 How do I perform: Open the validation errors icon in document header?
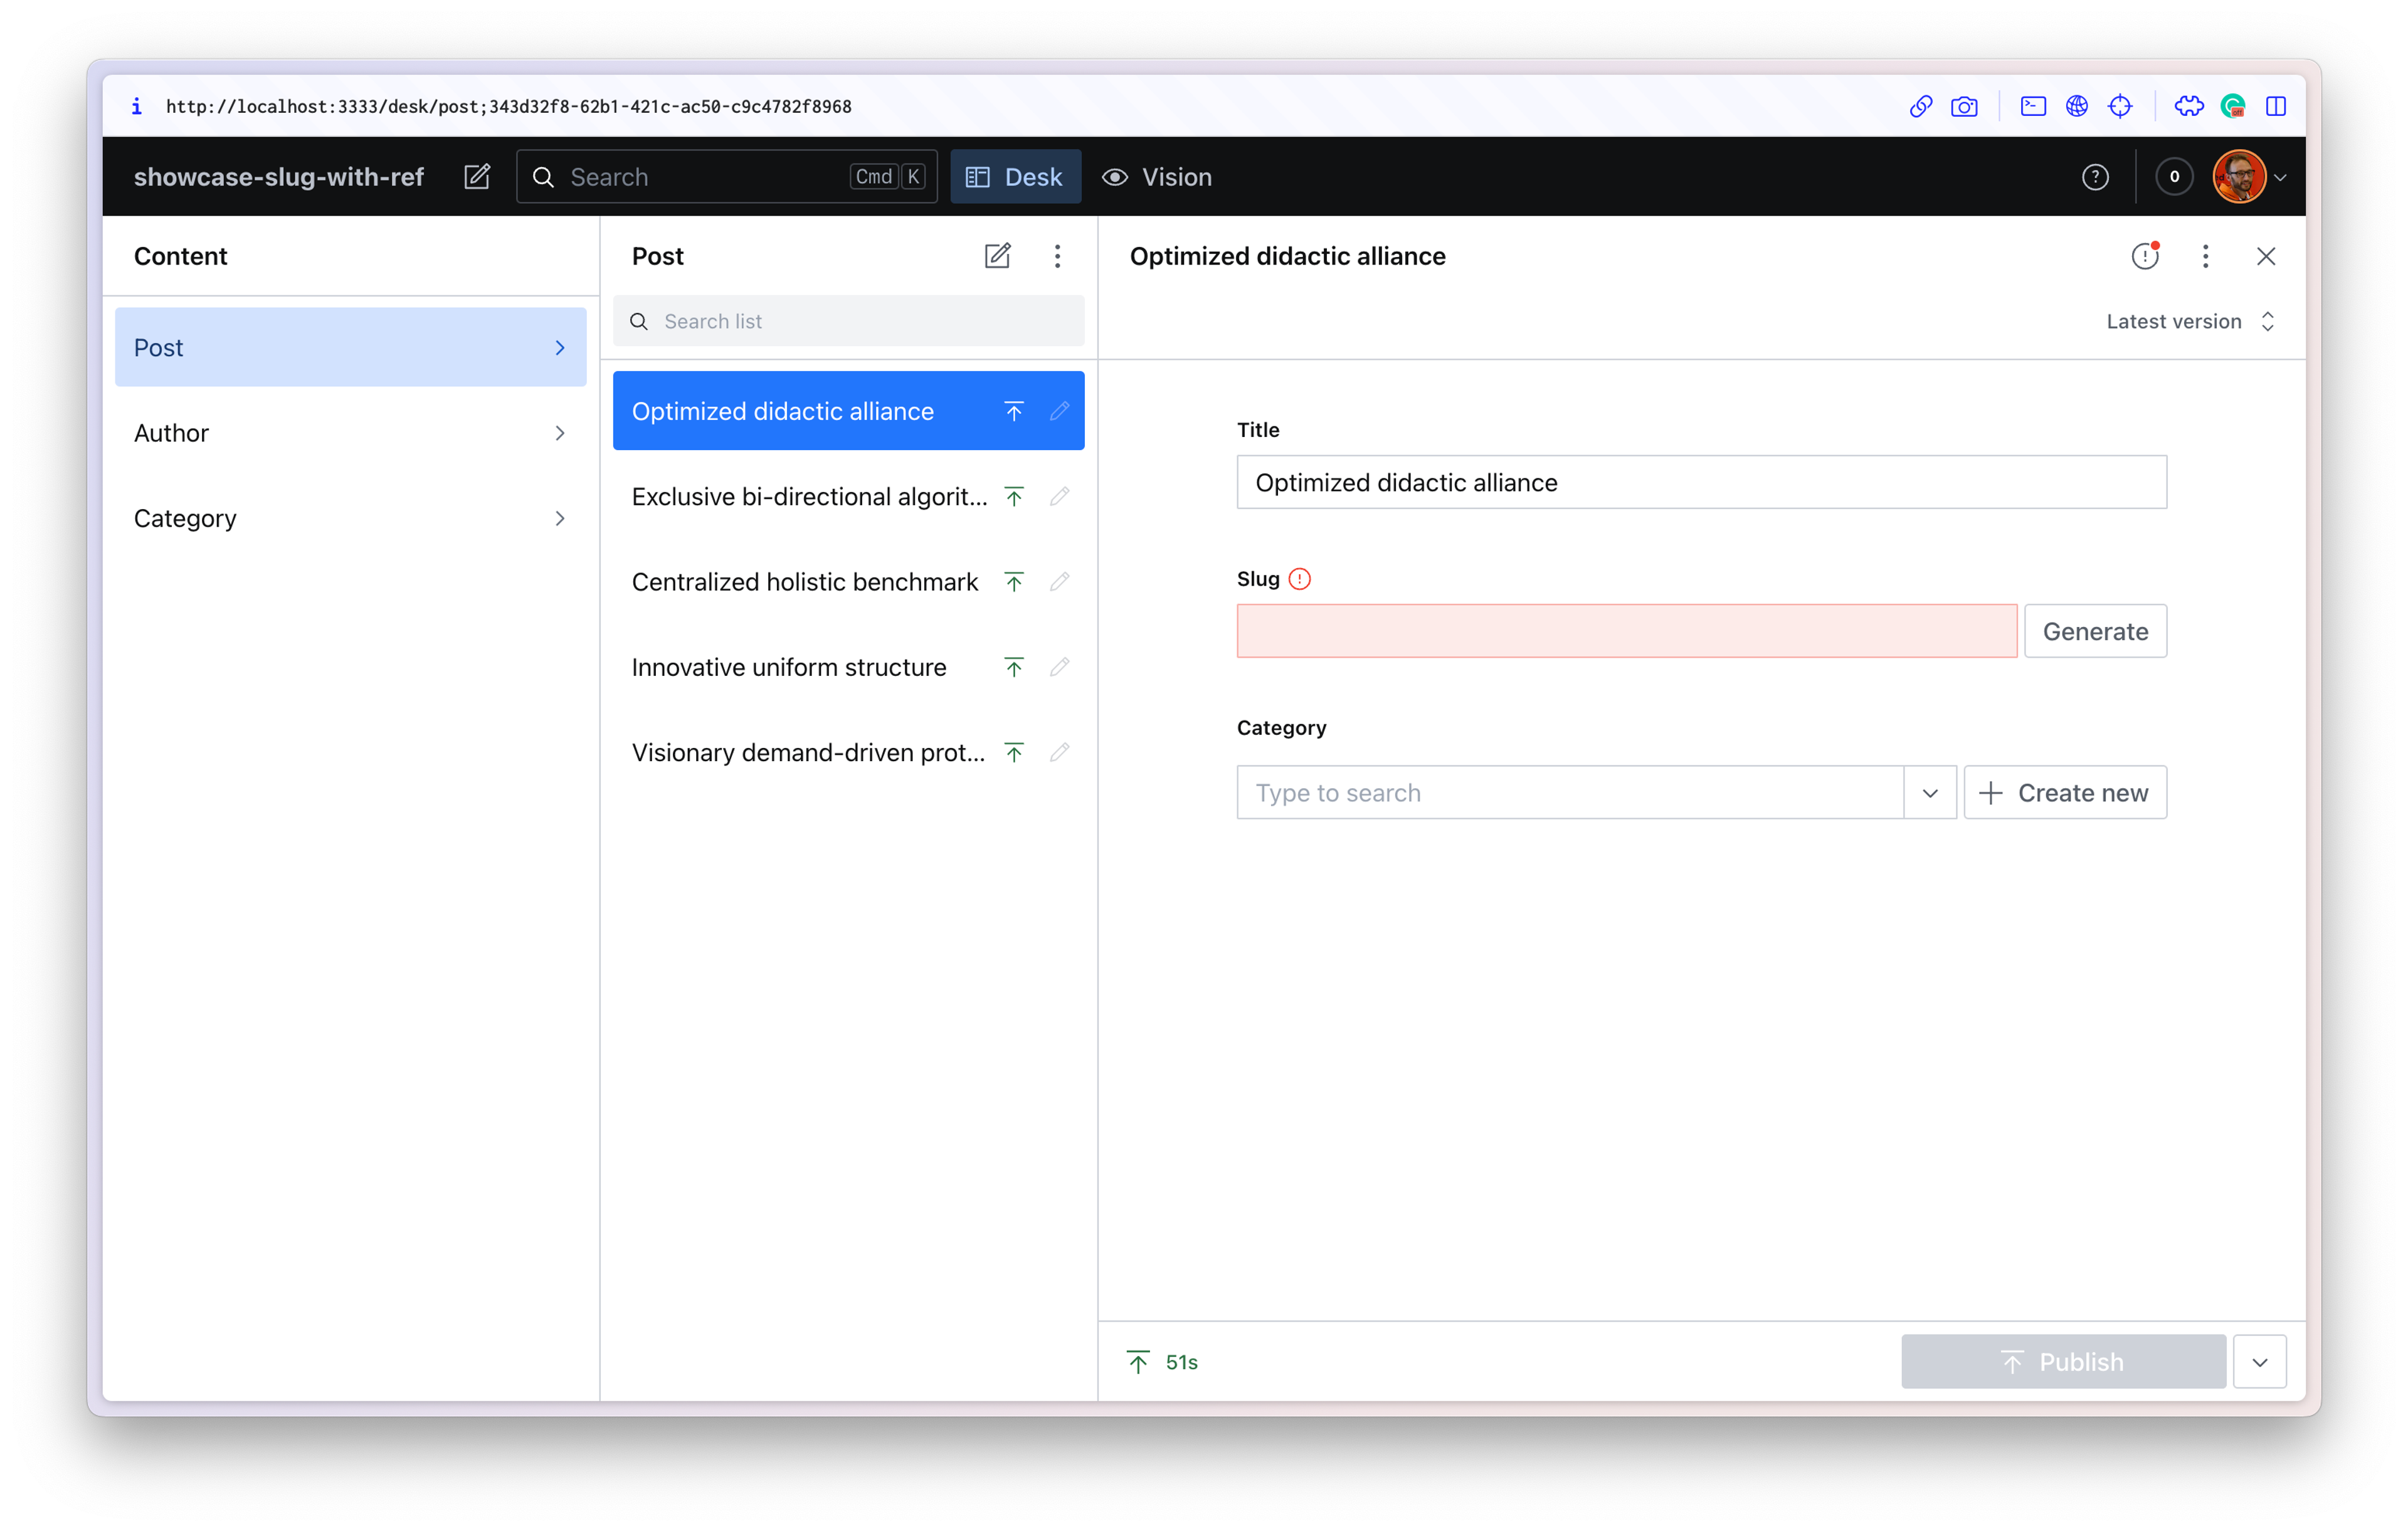click(2144, 256)
